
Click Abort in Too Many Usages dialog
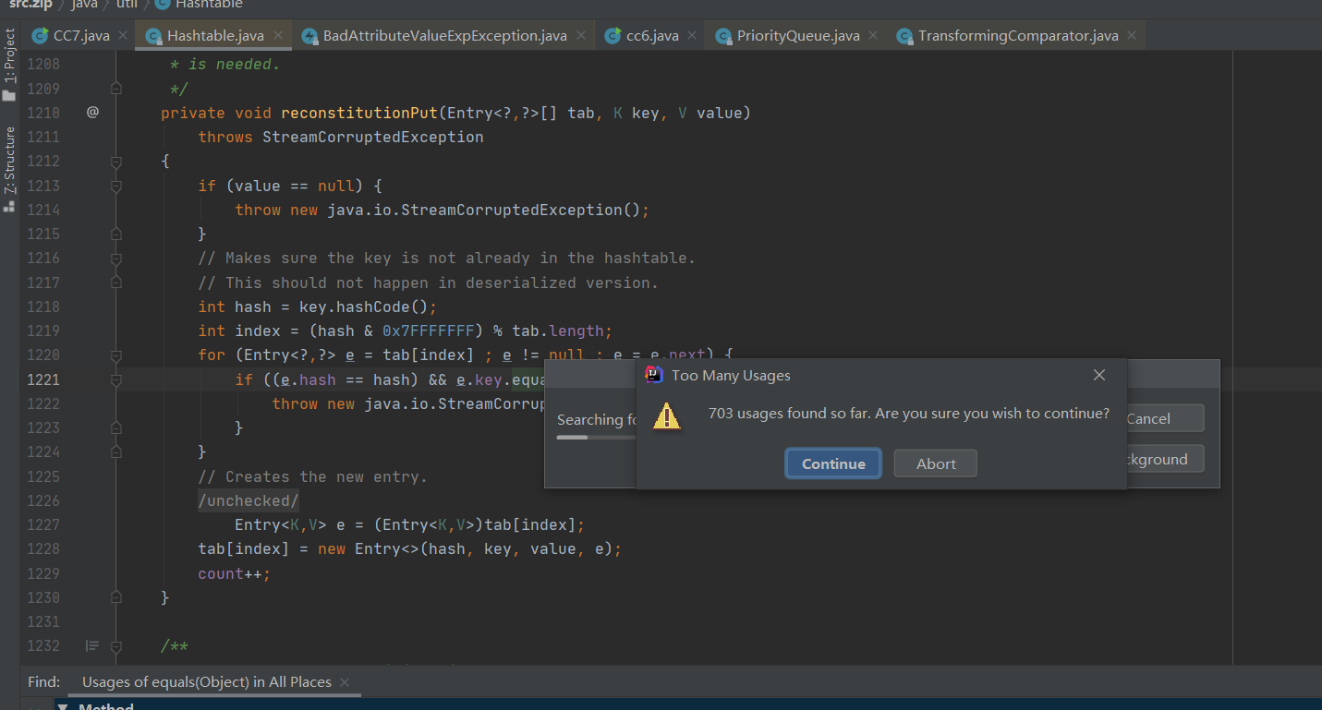(x=936, y=463)
